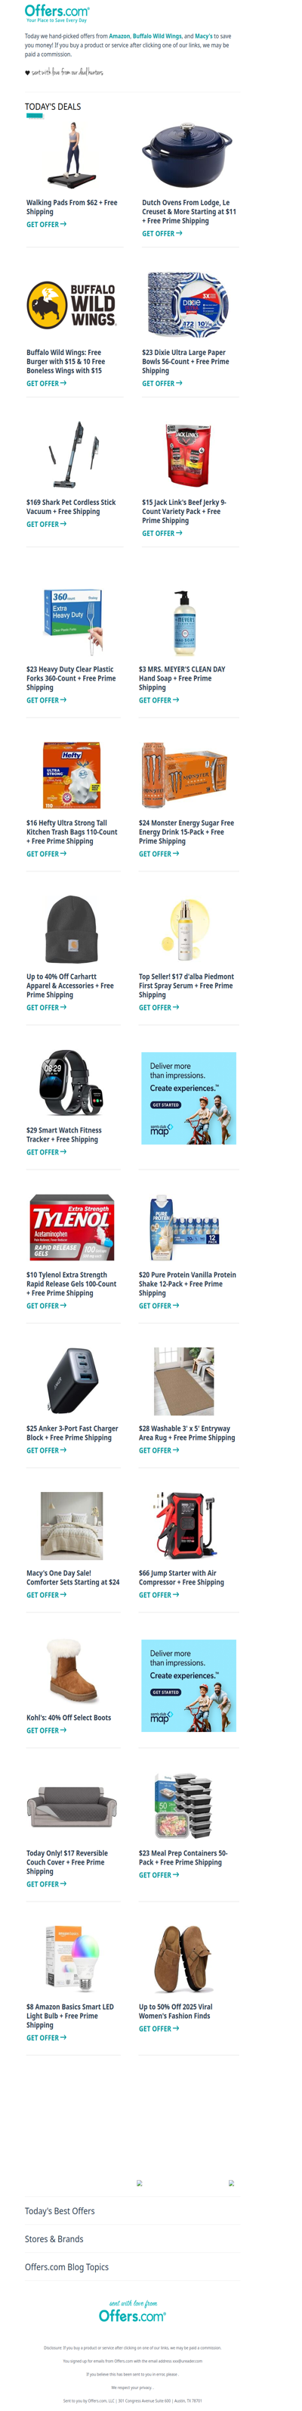This screenshot has width=302, height=2411.
Task: Click the $29 Smart Watch Fitness Tracker title
Action: click(64, 1135)
